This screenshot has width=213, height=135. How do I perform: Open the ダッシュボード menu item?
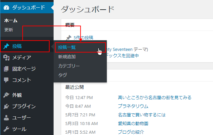(x=29, y=7)
